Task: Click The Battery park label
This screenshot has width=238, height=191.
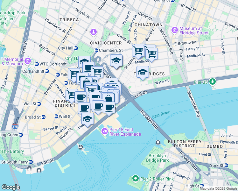Action: [13, 151]
